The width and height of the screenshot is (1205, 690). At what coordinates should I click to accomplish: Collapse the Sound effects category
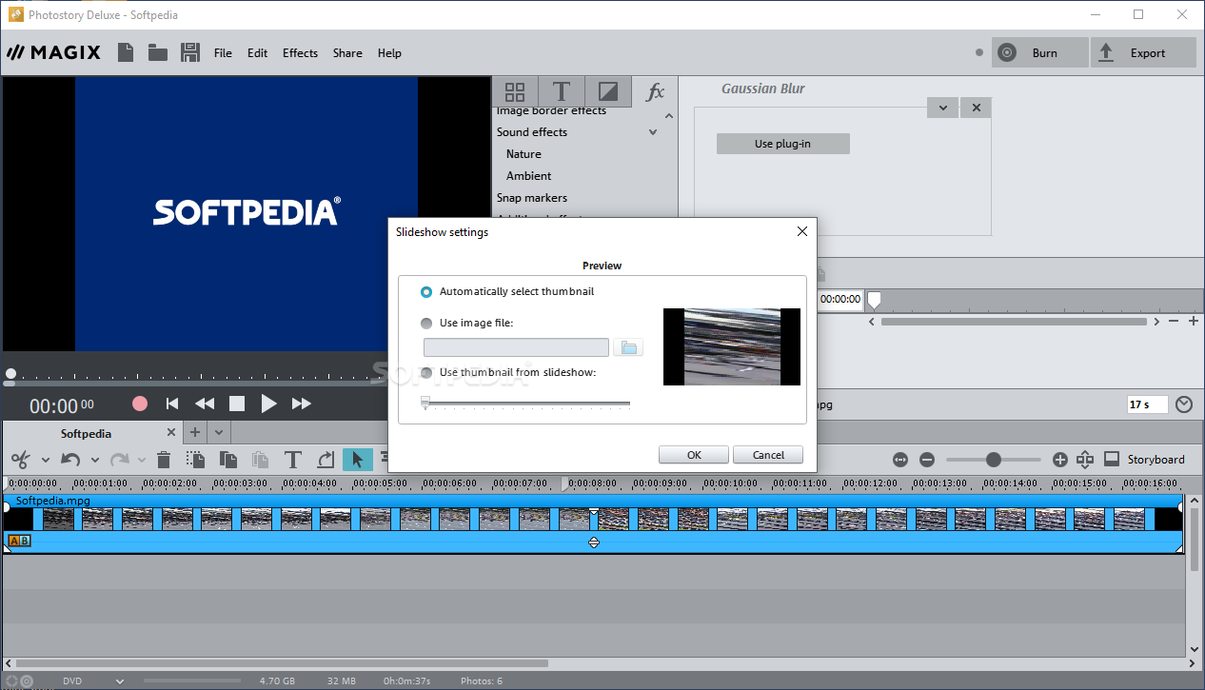(x=653, y=132)
